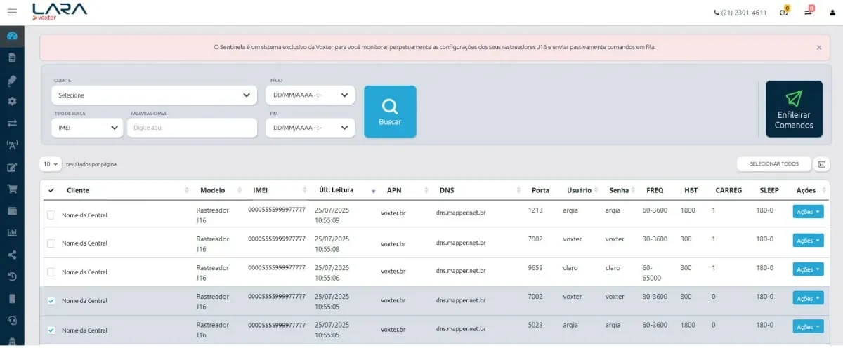Image resolution: width=843 pixels, height=348 pixels.
Task: Open the headset support sidebar icon
Action: point(12,320)
